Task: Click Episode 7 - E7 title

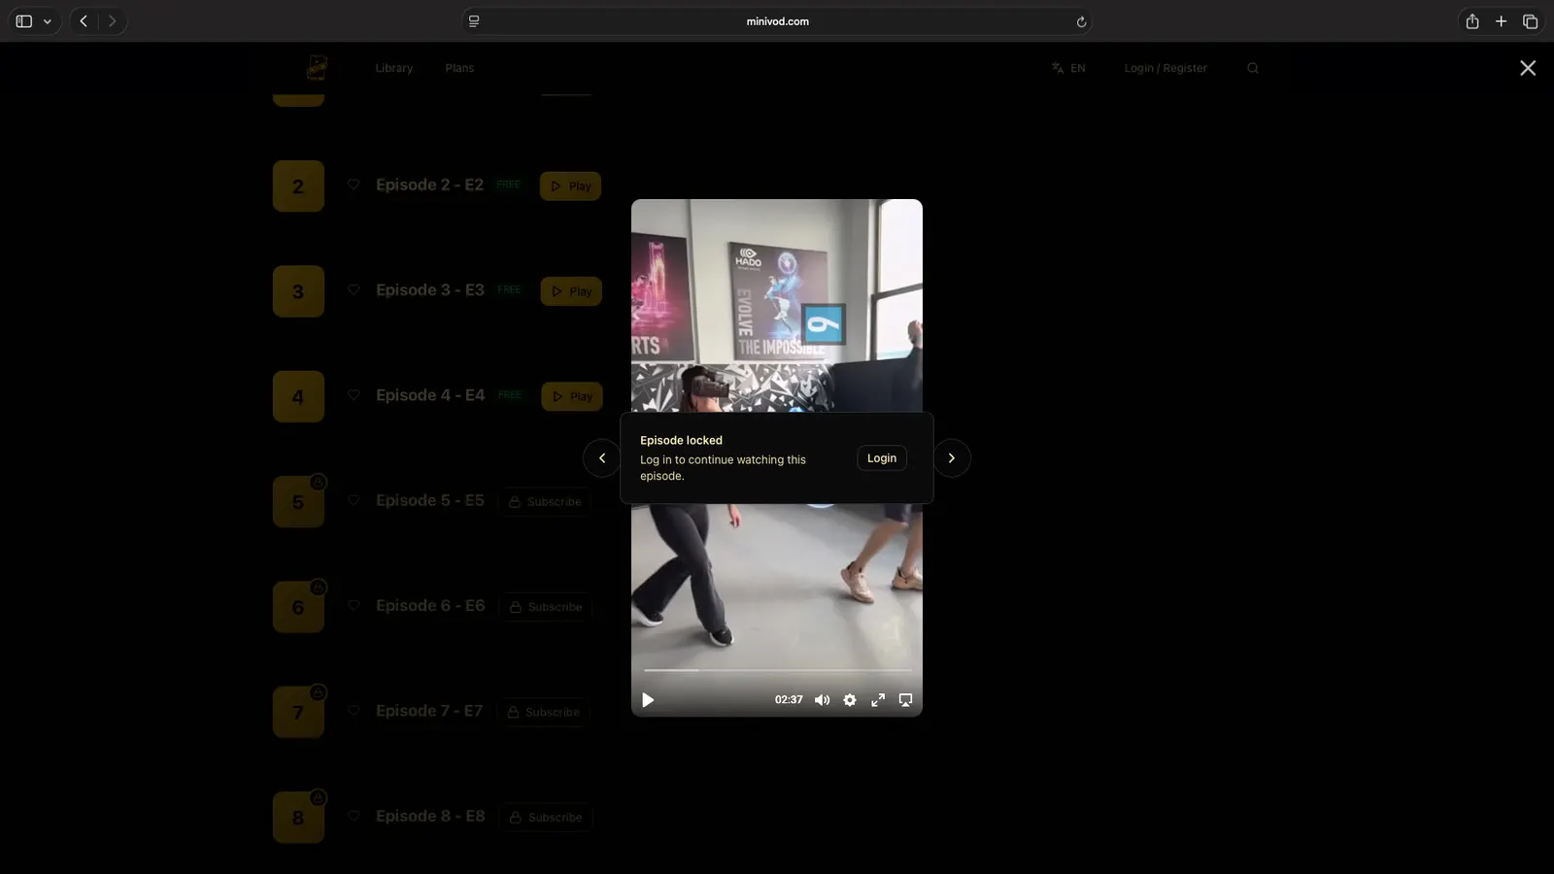Action: click(429, 711)
